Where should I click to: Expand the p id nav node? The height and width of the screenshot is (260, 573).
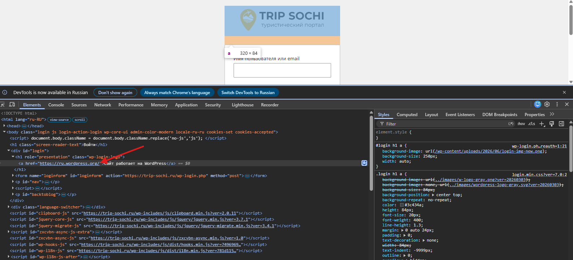(13, 182)
